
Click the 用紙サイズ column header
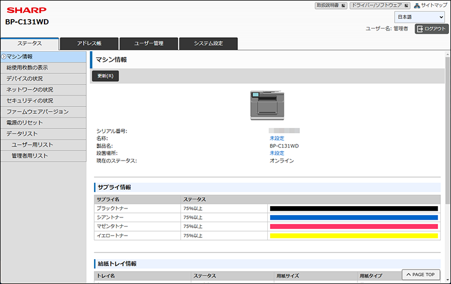pyautogui.click(x=288, y=276)
